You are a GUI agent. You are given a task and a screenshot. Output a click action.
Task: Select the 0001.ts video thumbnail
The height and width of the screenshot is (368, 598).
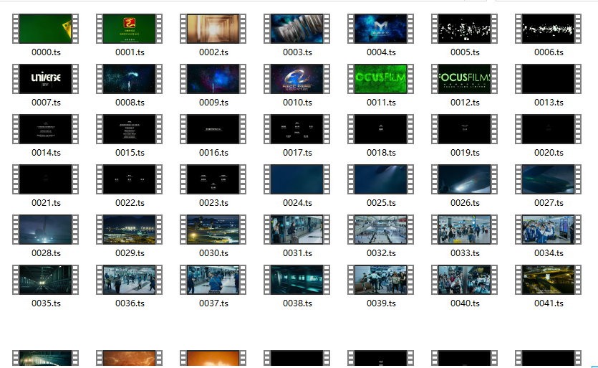pyautogui.click(x=130, y=29)
